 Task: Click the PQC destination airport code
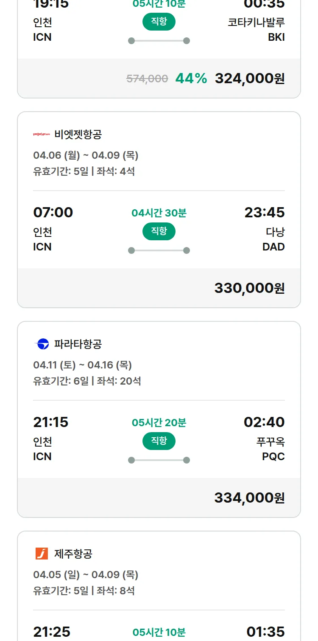pos(273,456)
